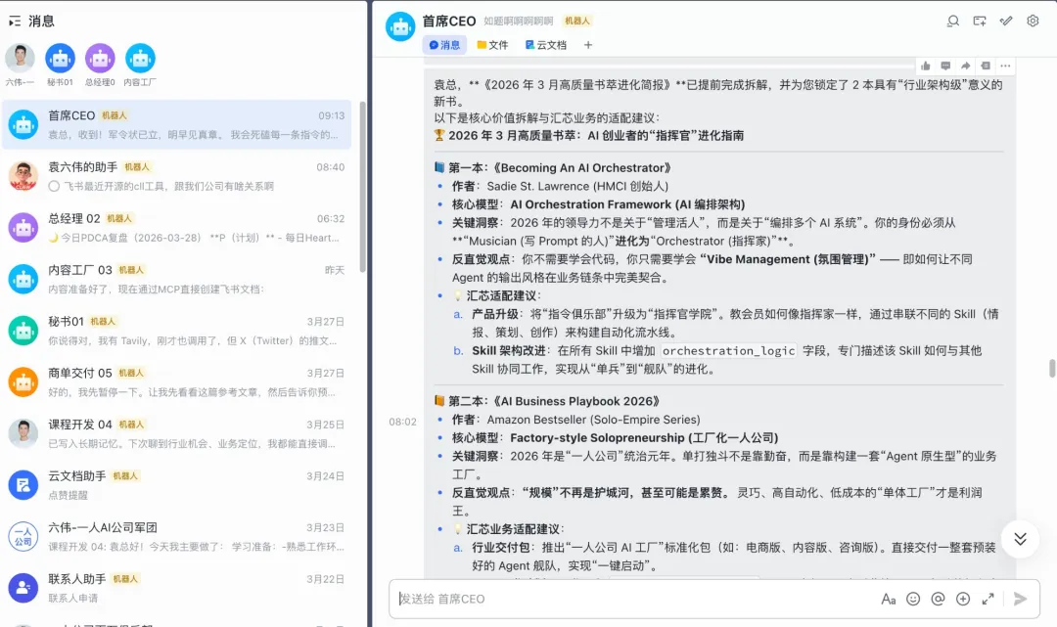Open the 总经理 02 conversation
The width and height of the screenshot is (1057, 627).
[176, 228]
